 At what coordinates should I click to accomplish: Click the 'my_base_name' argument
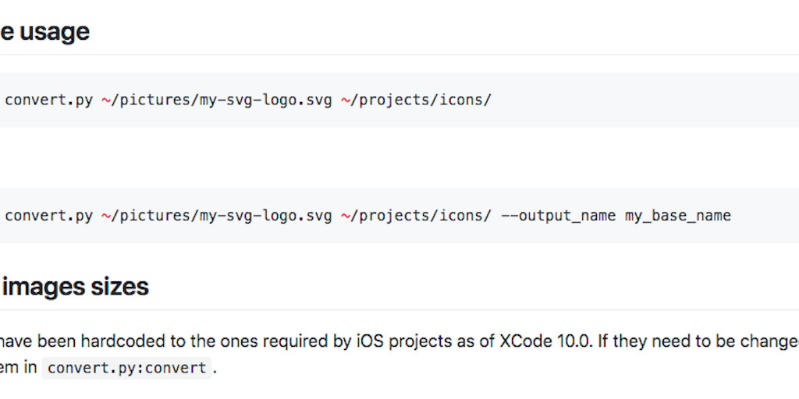(678, 215)
